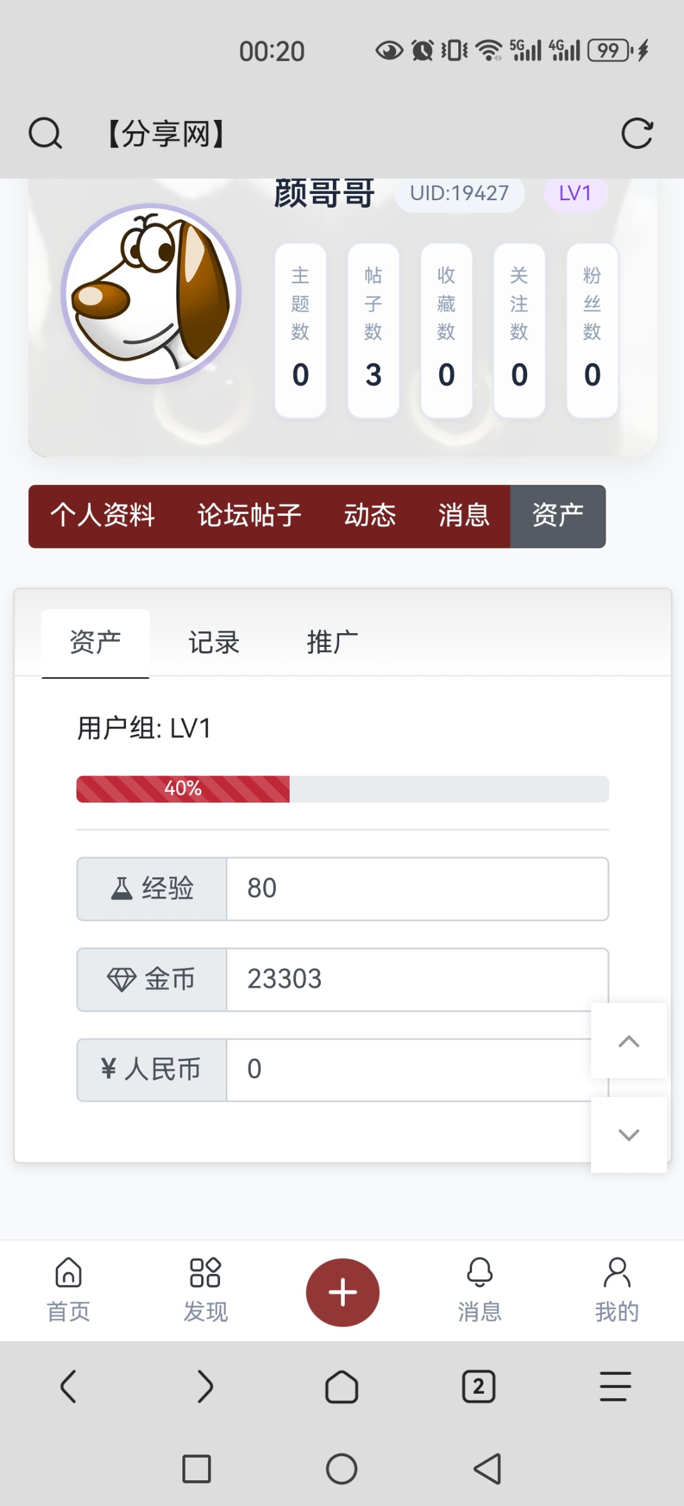The width and height of the screenshot is (684, 1506).
Task: Open the browser tab switcher showing 2
Action: tap(478, 1387)
